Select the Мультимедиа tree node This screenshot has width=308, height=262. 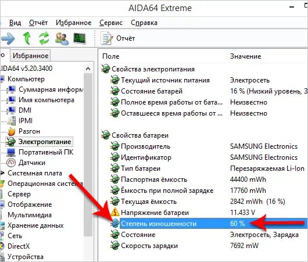[x=30, y=215]
